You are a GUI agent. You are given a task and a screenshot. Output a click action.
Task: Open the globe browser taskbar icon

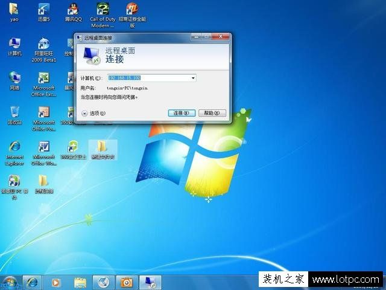(x=103, y=283)
